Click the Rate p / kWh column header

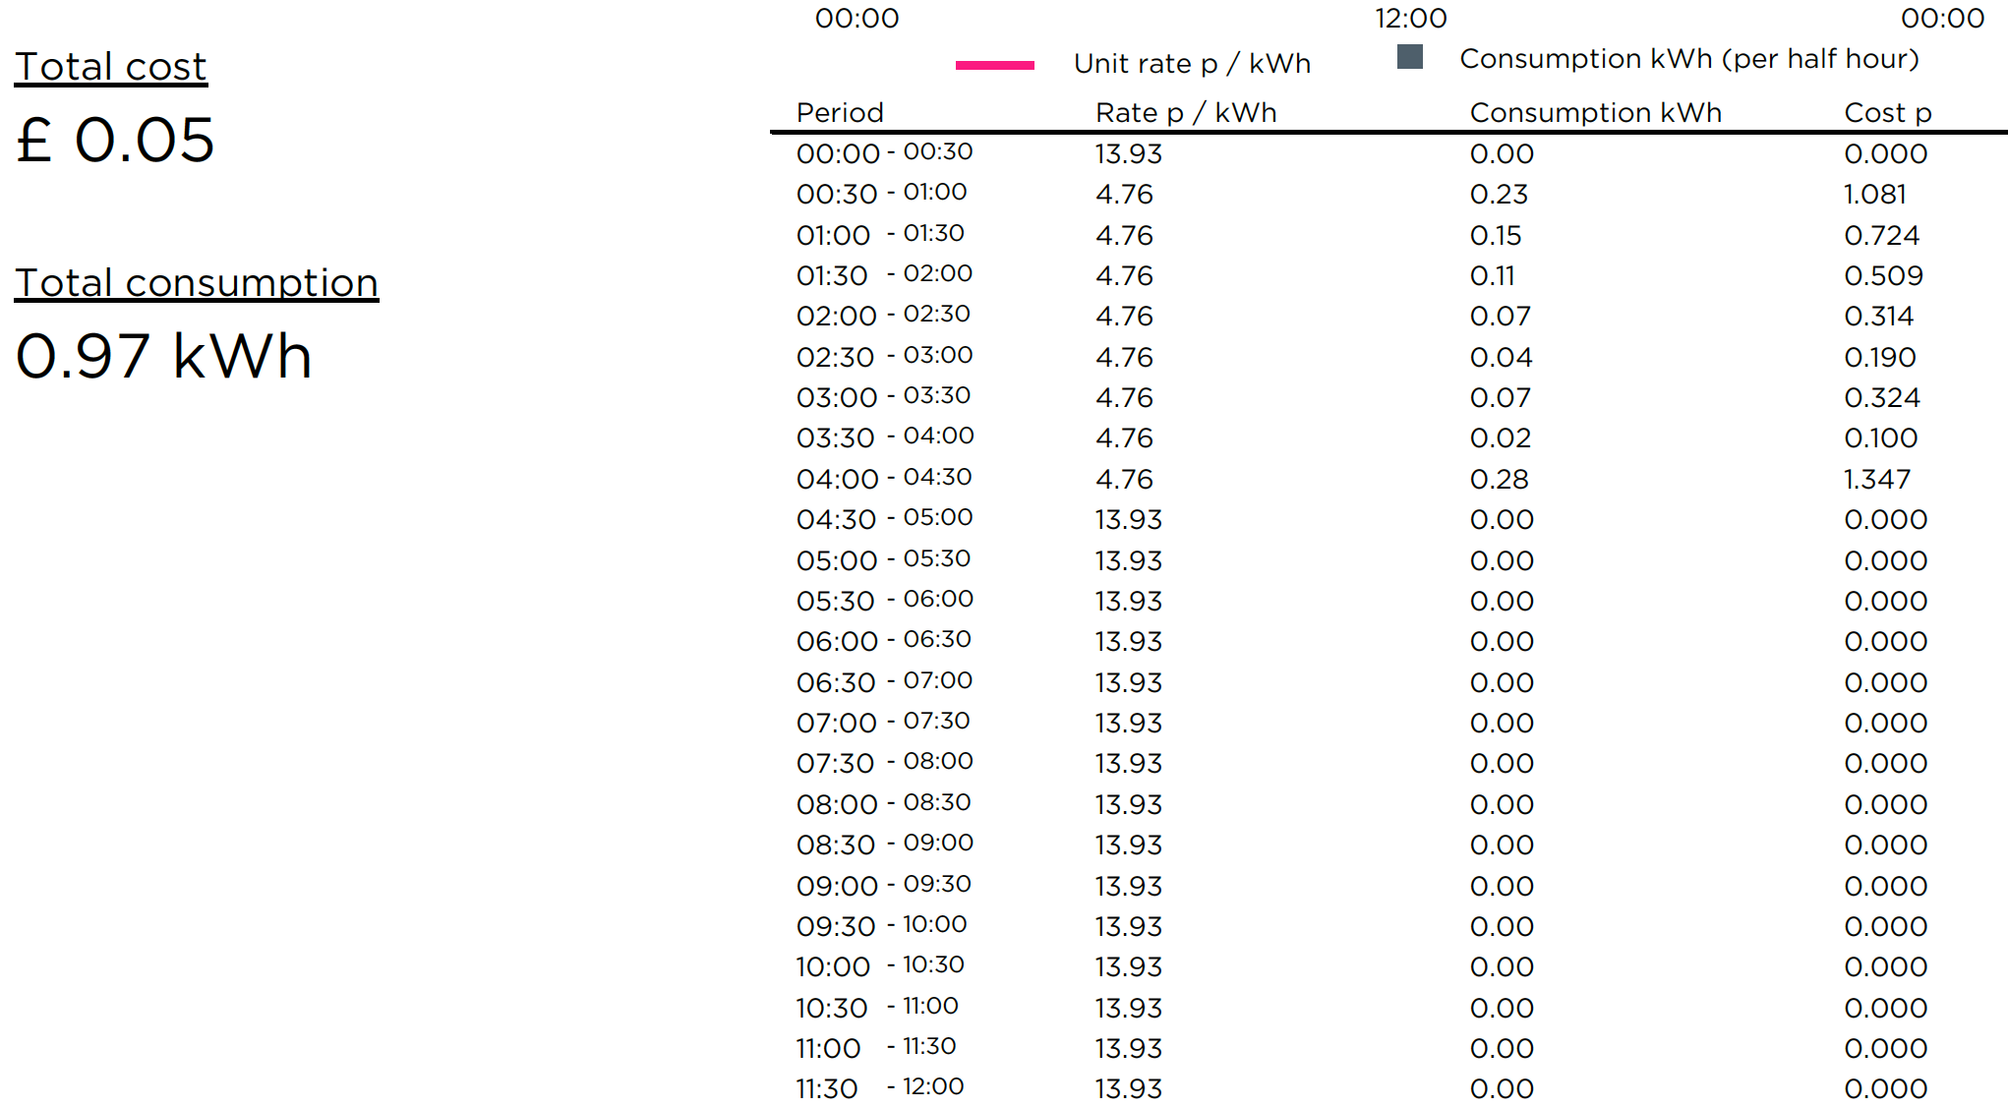(x=1186, y=112)
